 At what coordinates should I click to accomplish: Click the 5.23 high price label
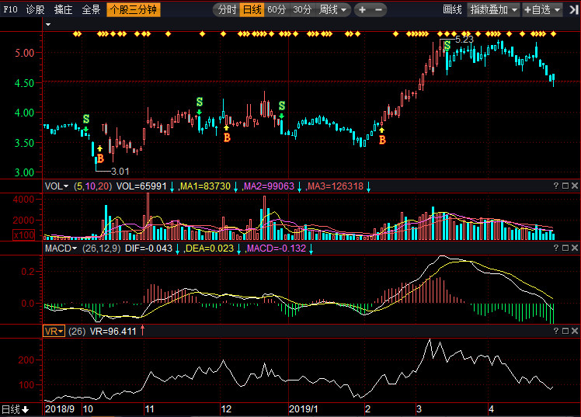(464, 40)
